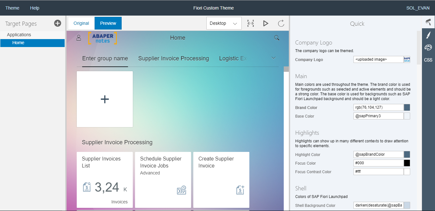Click the fit-width resize icon on toolbar
This screenshot has width=435, height=211.
pos(251,23)
